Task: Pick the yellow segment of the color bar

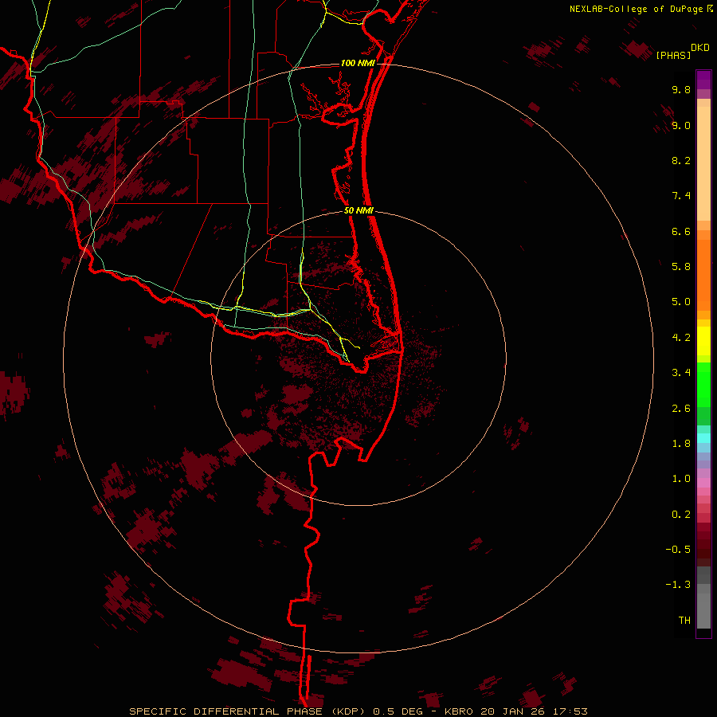Action: (x=703, y=341)
